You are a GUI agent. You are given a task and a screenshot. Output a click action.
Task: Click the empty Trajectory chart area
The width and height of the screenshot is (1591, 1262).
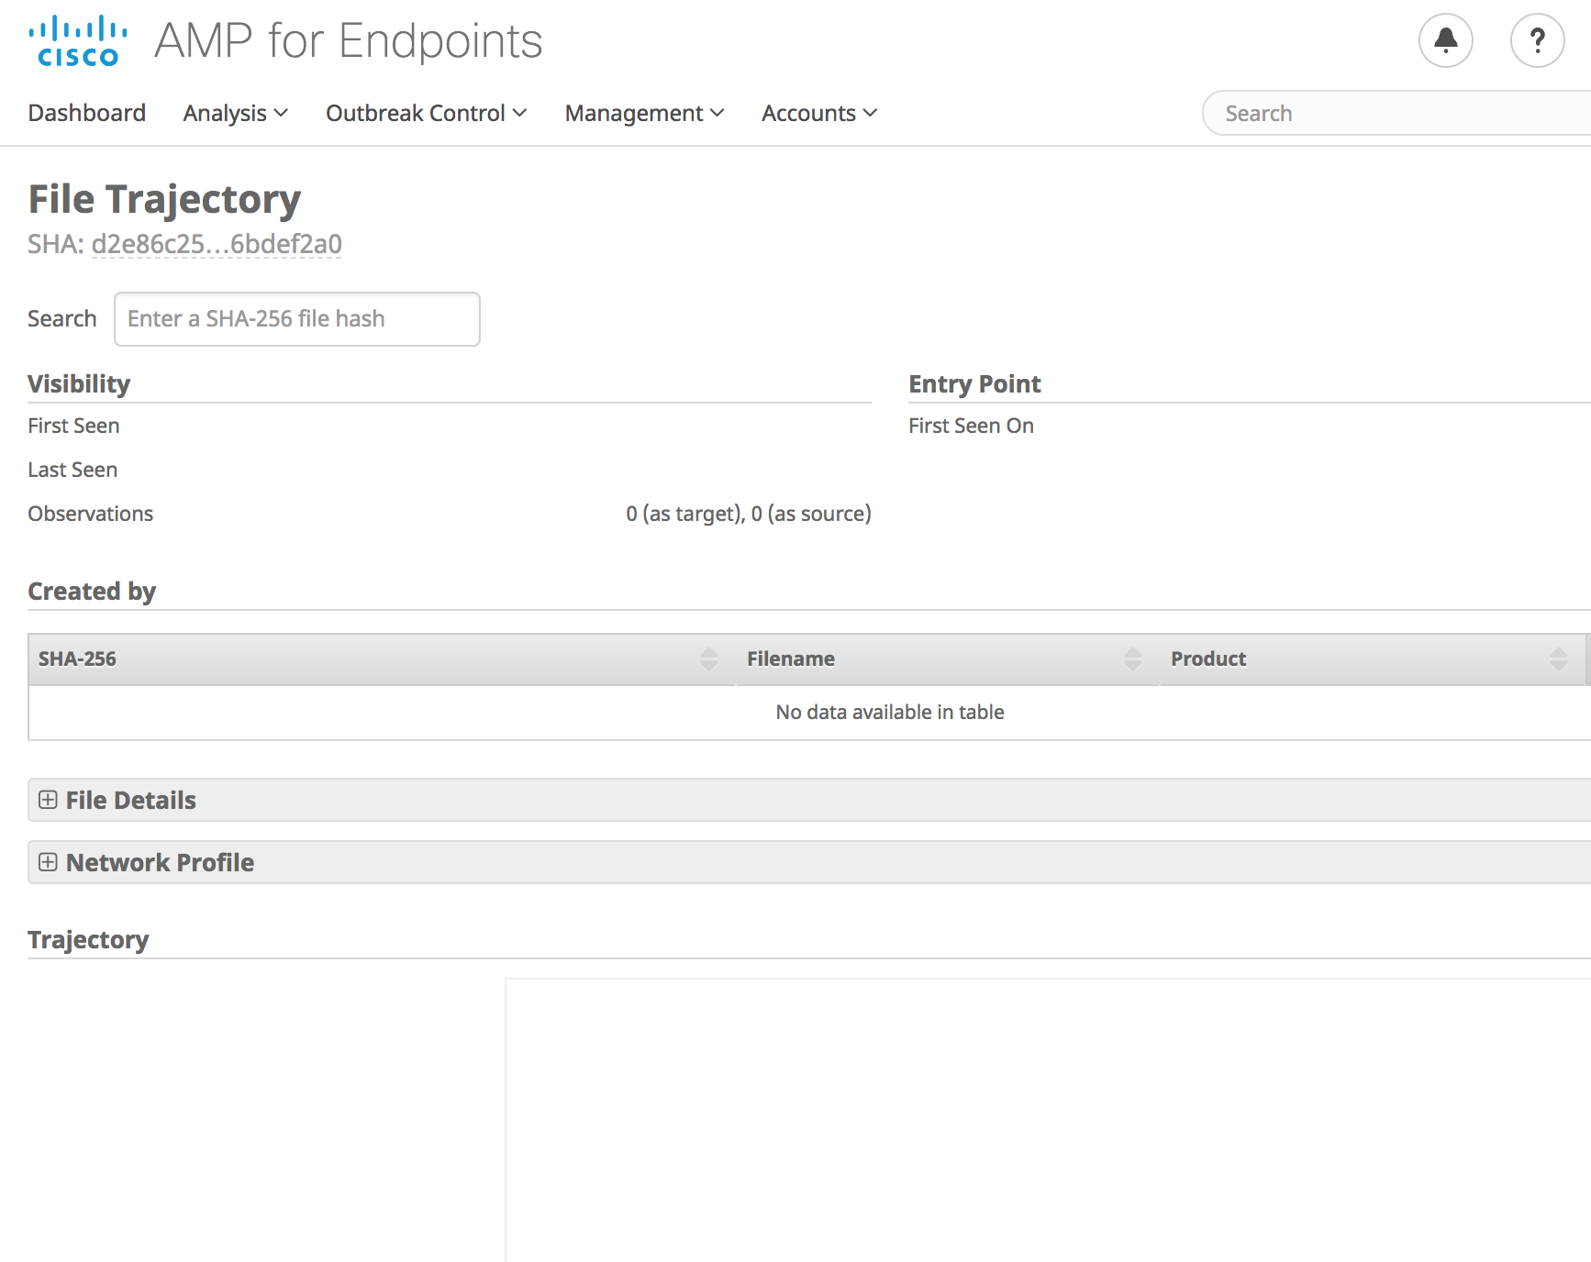(x=1046, y=1119)
